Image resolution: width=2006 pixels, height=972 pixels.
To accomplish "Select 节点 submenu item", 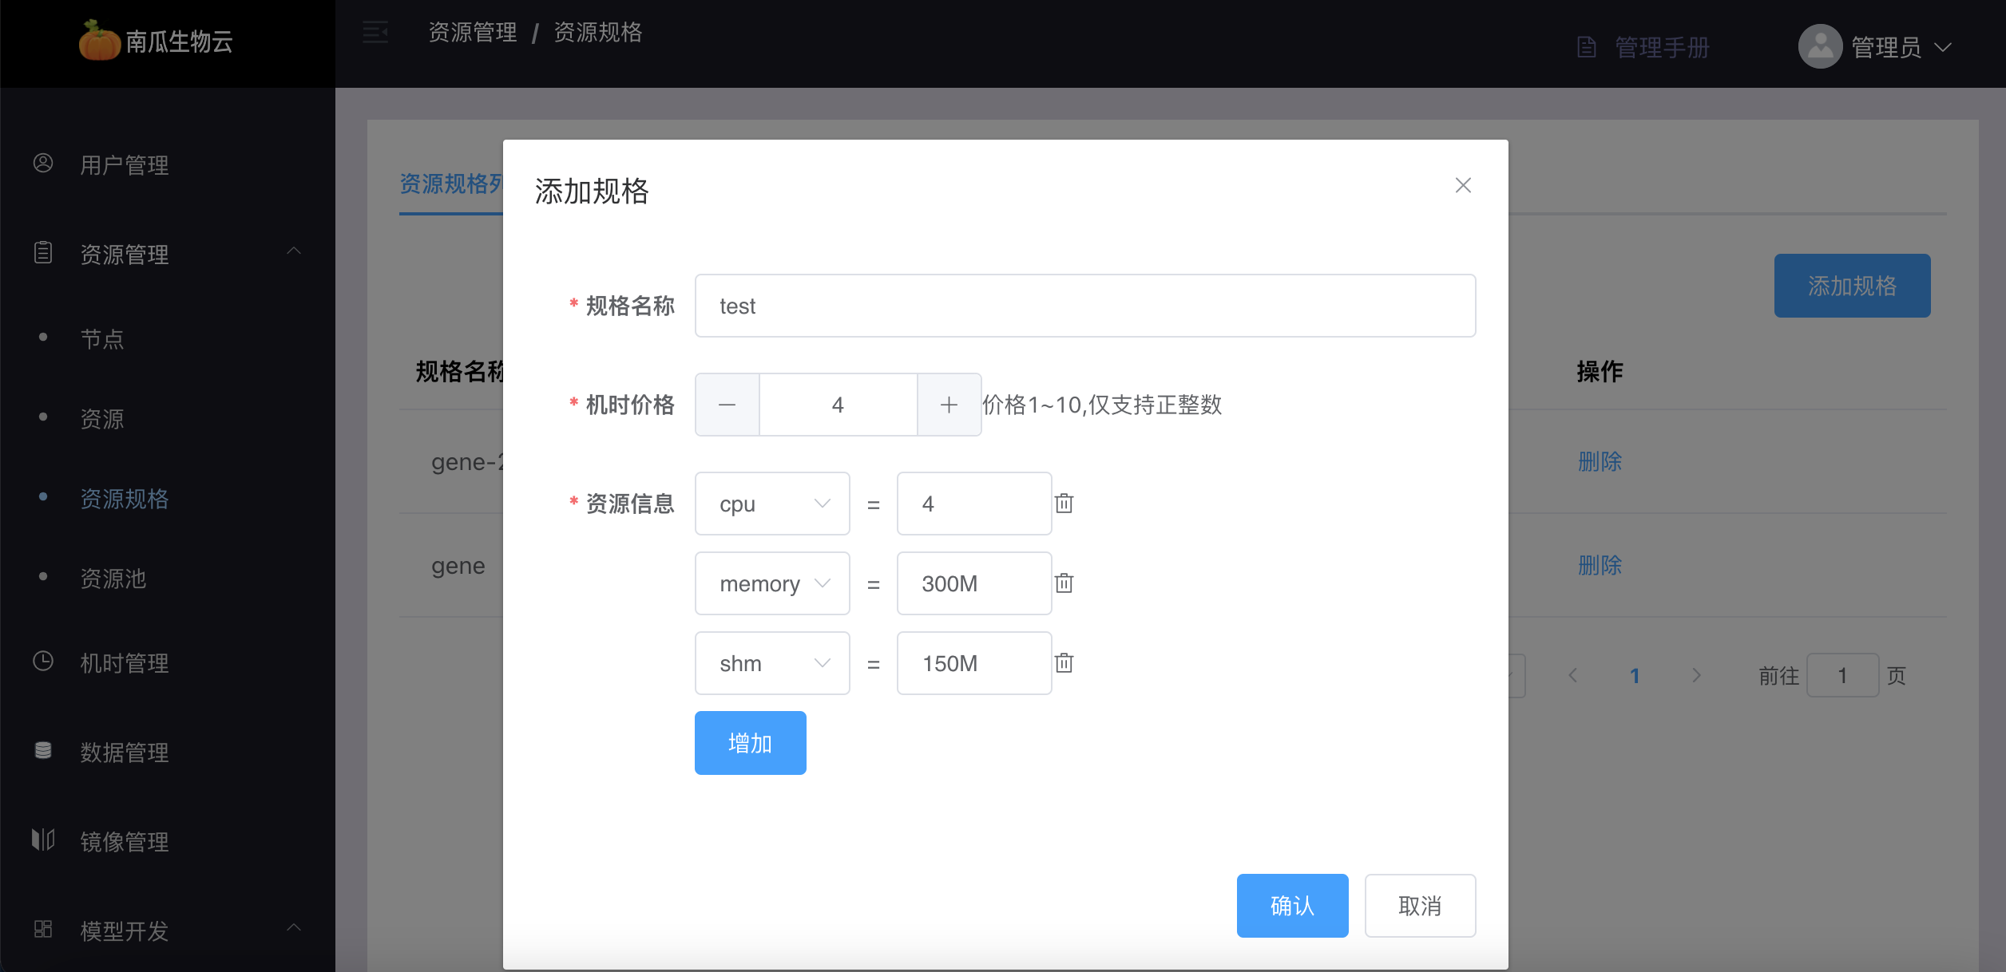I will (101, 339).
